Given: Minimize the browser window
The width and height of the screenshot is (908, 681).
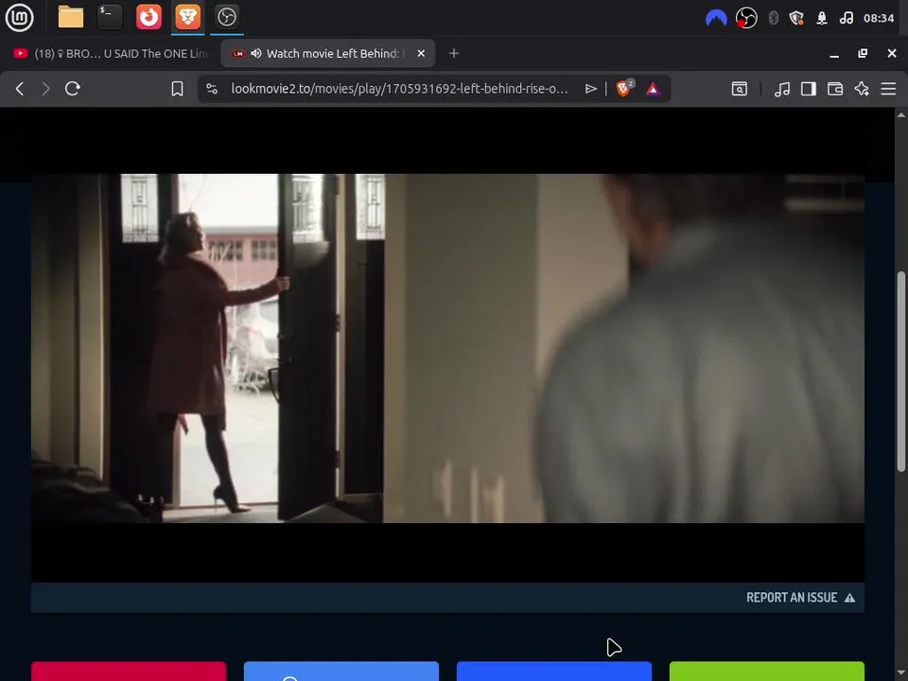Looking at the screenshot, I should tap(834, 54).
